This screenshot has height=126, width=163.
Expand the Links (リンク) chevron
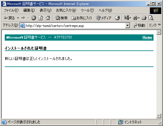click(x=159, y=25)
